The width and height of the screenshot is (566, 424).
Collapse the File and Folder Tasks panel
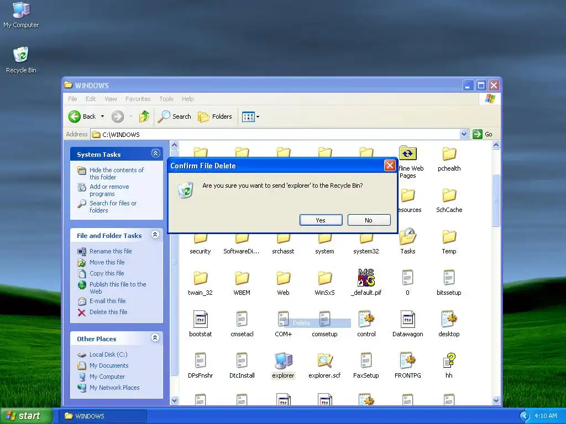point(155,235)
